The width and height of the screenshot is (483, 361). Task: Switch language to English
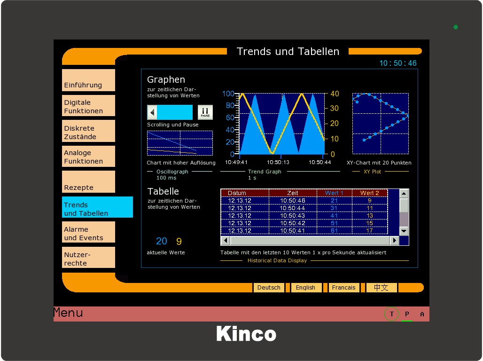[306, 287]
